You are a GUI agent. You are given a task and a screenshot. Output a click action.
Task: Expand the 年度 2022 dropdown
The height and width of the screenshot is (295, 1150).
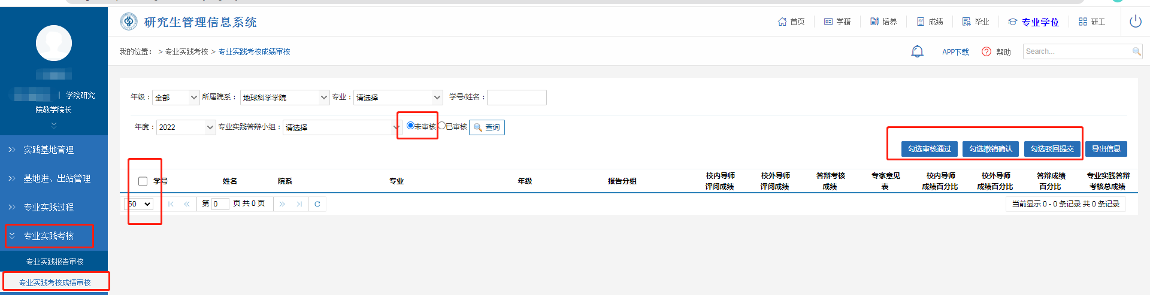click(186, 127)
